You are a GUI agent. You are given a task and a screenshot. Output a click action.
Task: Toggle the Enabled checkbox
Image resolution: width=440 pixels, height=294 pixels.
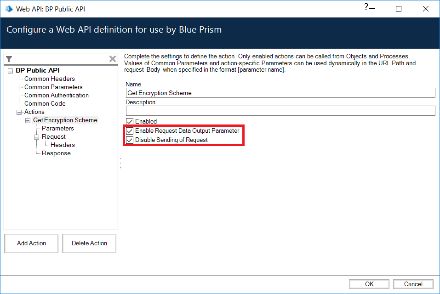pos(130,122)
